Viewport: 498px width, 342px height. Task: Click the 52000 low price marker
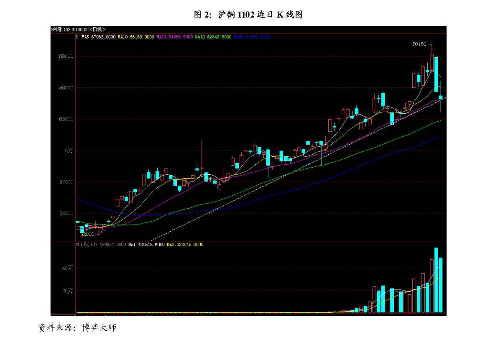tap(87, 235)
